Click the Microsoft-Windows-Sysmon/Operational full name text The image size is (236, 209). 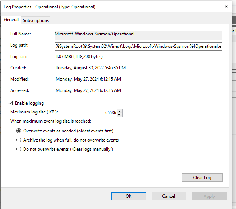pos(95,34)
